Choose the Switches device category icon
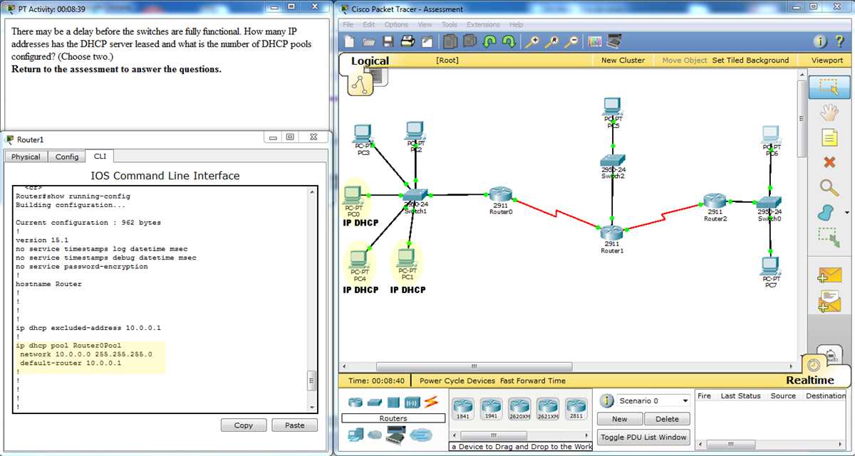855x456 pixels. [x=374, y=402]
